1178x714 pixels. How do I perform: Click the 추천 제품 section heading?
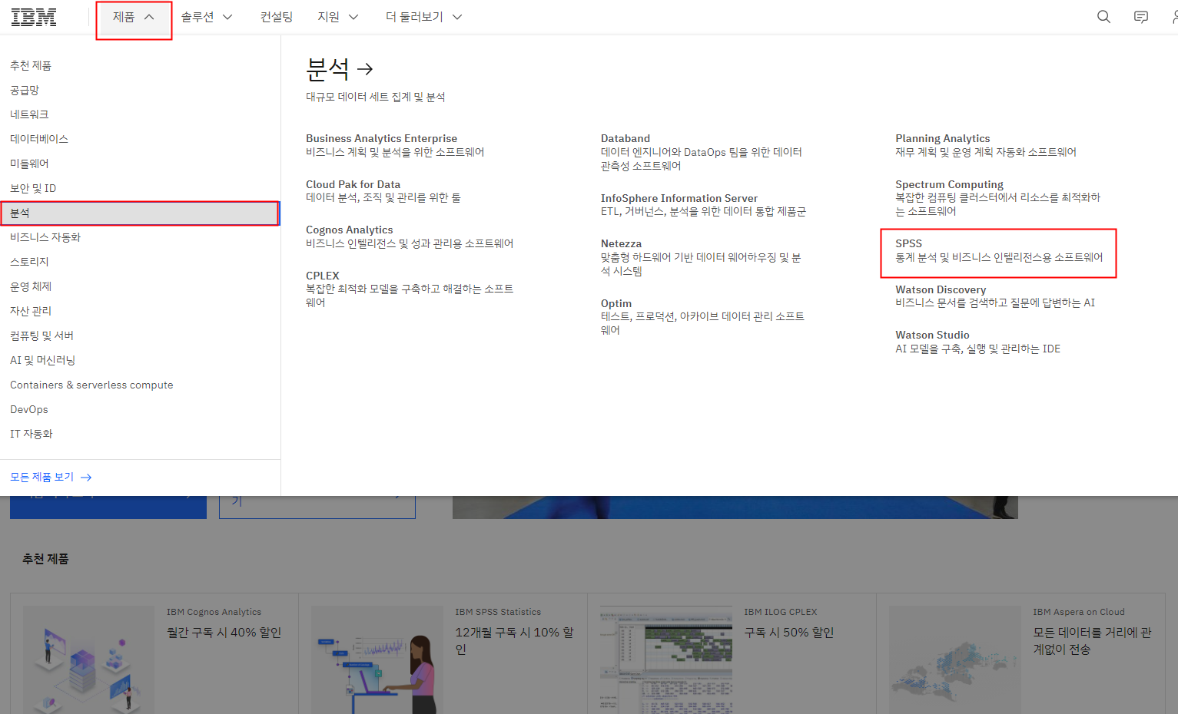(46, 559)
